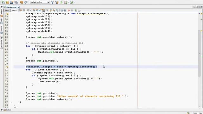Click the Redo arrow icon
This screenshot has width=203, height=114.
pyautogui.click(x=26, y=2)
